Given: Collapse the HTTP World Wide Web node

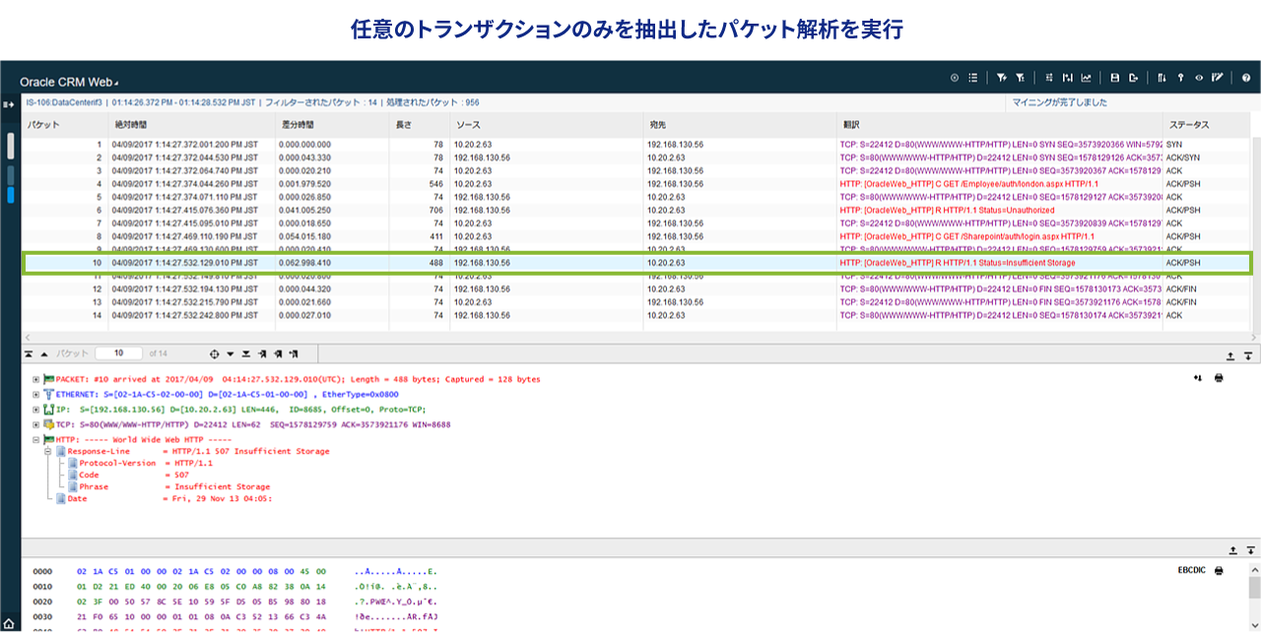Looking at the screenshot, I should click(36, 439).
